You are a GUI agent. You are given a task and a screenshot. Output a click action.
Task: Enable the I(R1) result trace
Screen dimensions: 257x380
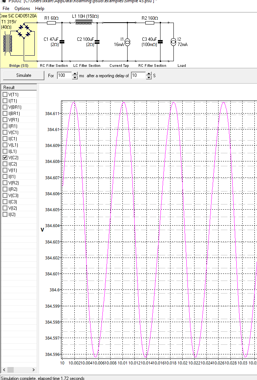5,126
